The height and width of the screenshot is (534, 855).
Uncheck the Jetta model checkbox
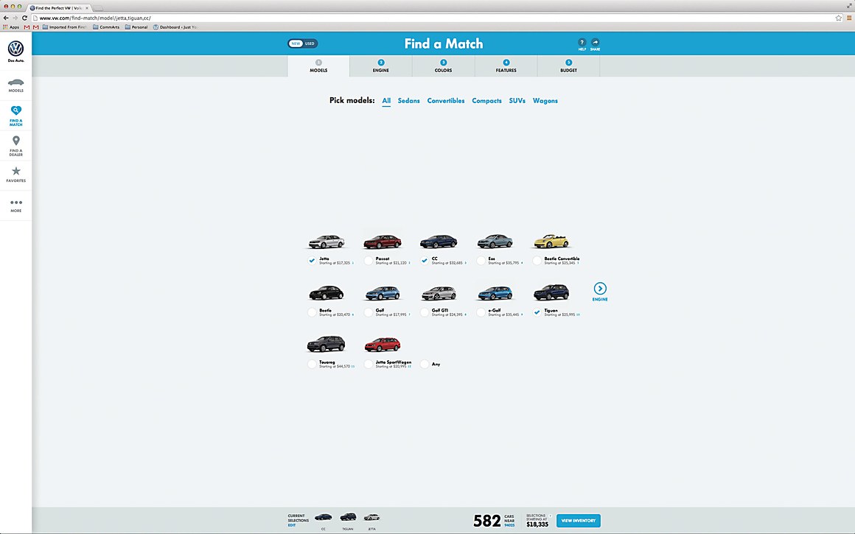tap(311, 261)
